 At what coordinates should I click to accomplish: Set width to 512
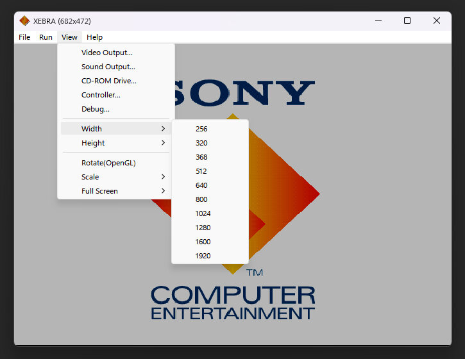210,171
